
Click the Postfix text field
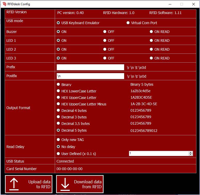pyautogui.click(x=90, y=76)
